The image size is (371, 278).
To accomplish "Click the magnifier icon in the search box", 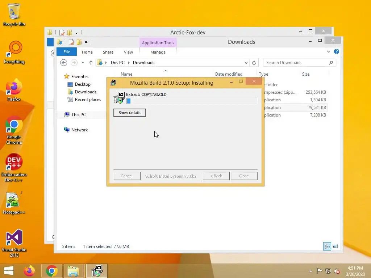I will (331, 63).
